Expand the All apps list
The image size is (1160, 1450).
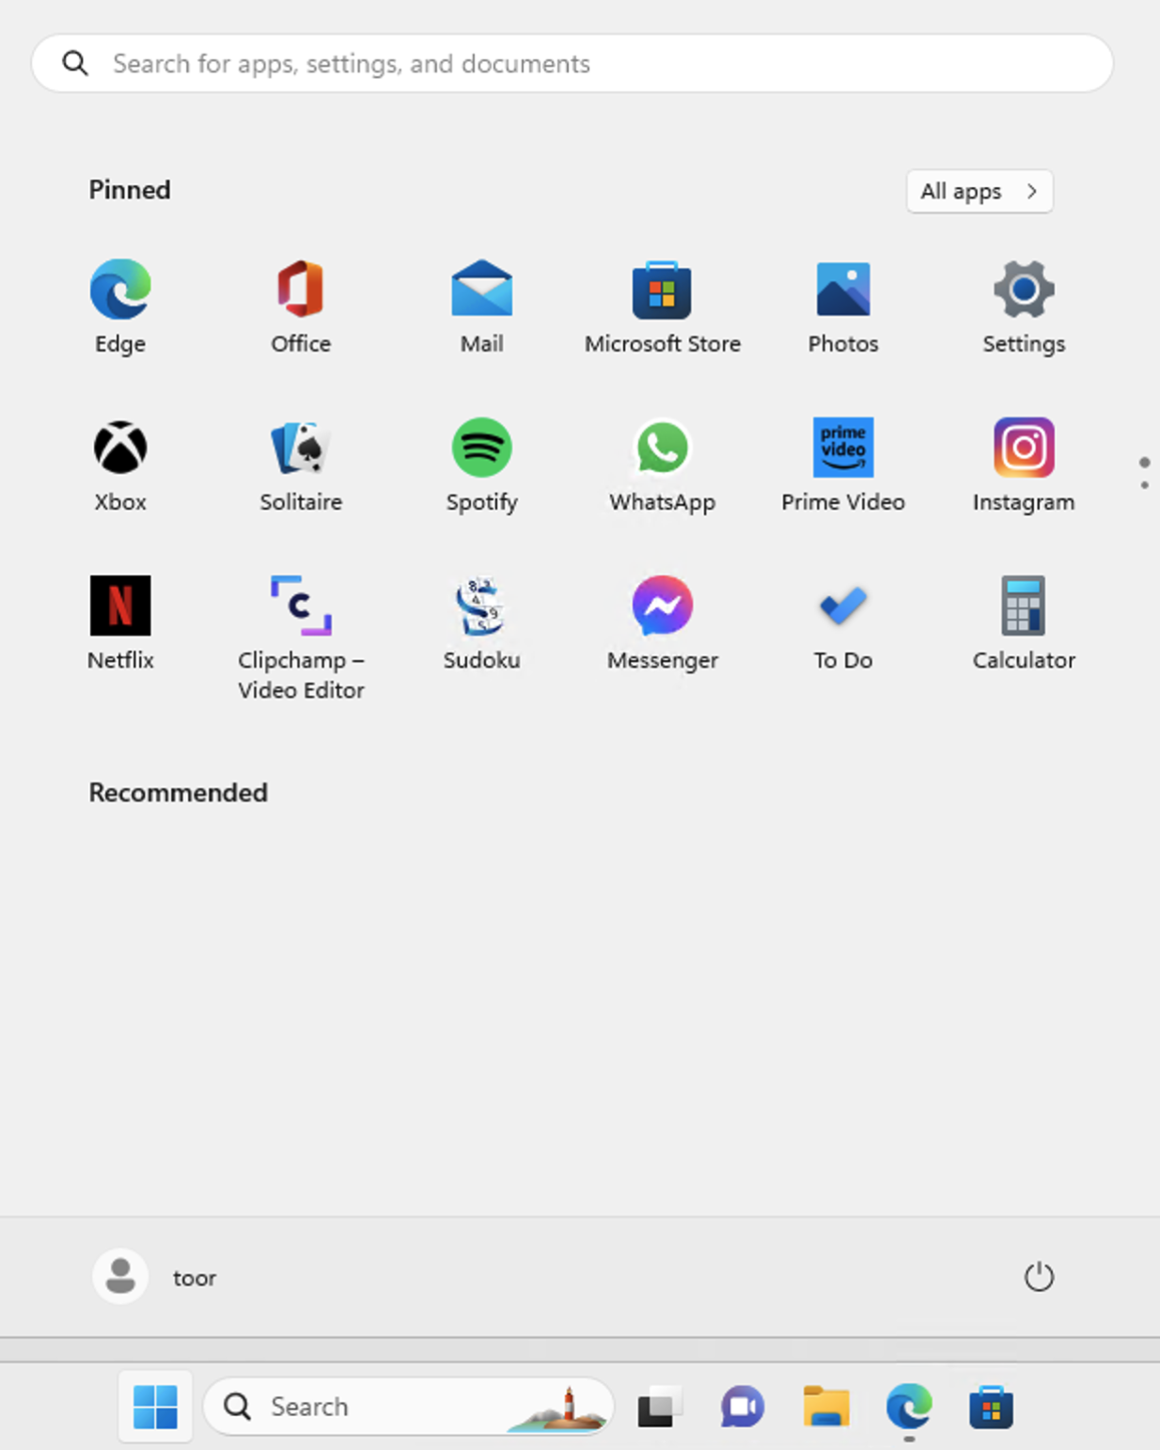979,192
